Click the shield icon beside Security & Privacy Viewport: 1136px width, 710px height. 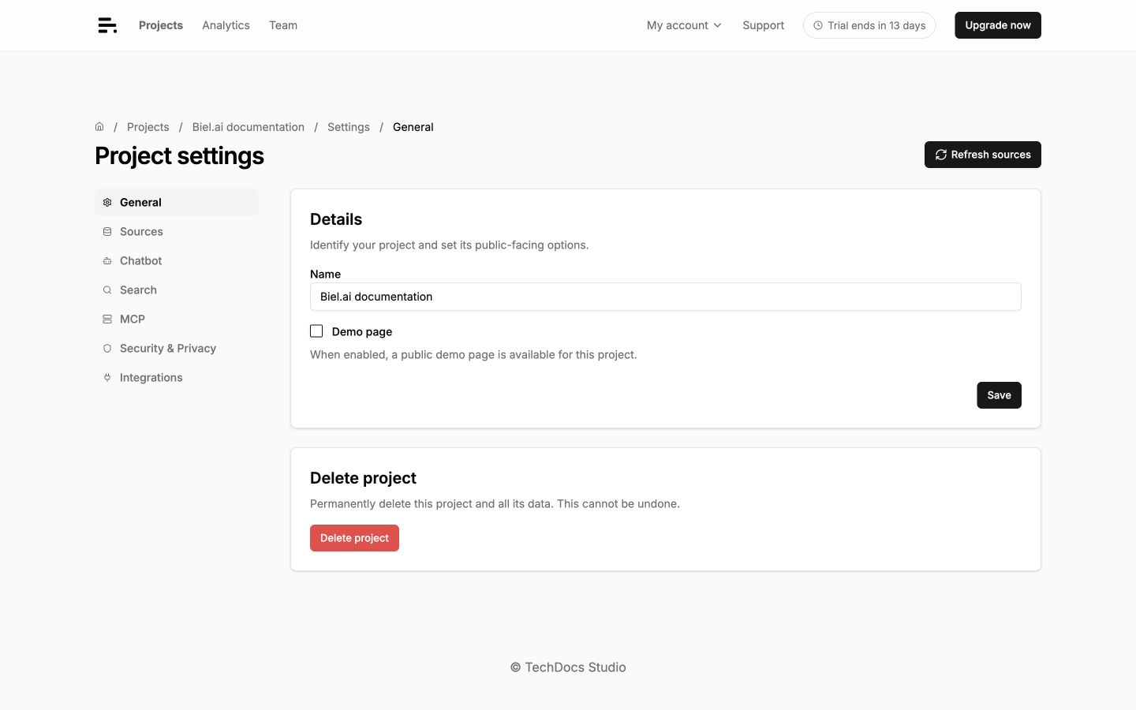click(x=107, y=348)
